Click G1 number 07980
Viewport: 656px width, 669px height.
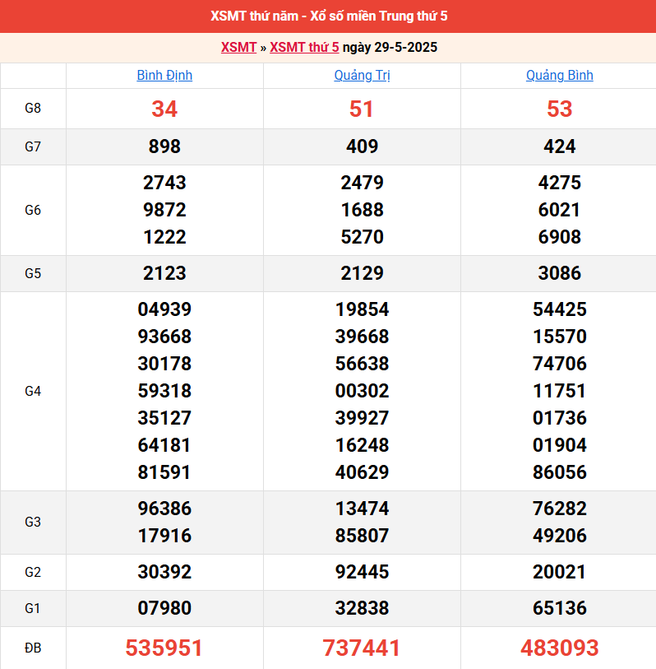pyautogui.click(x=164, y=608)
